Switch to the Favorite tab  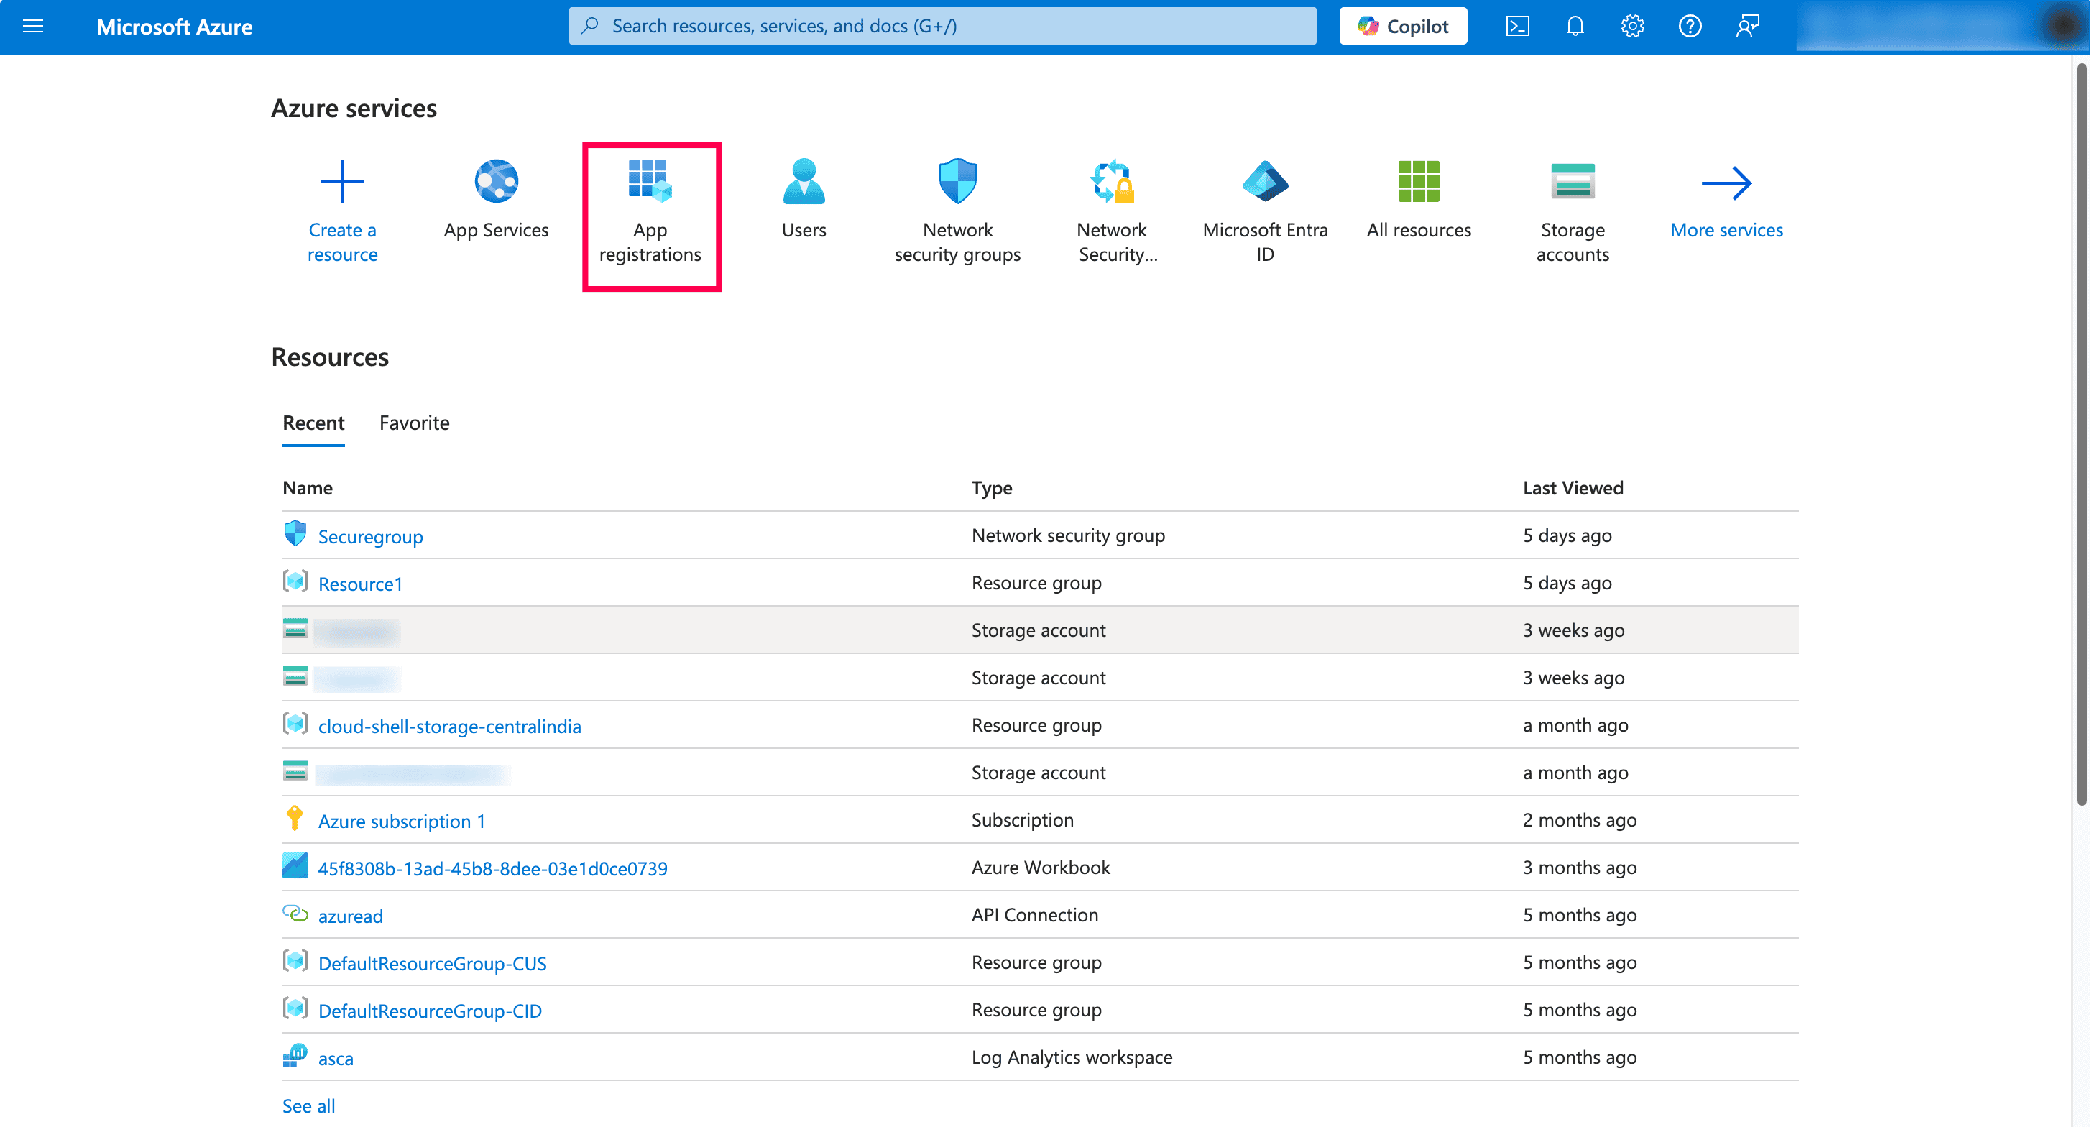coord(414,423)
